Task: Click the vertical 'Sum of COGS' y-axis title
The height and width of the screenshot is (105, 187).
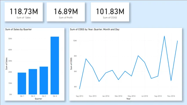Action: (x=71, y=64)
